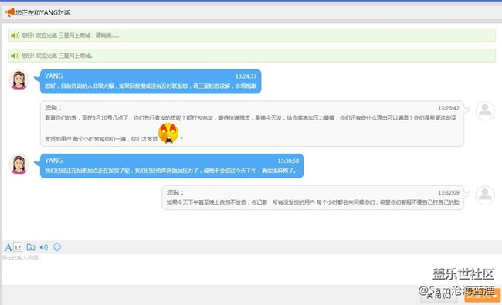This screenshot has height=305, width=502.
Task: Click the message input field placeholder
Action: coord(22,258)
